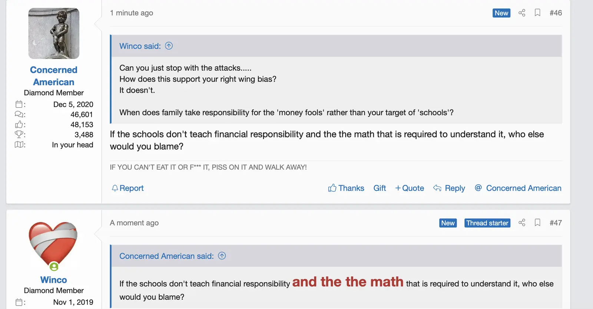Image resolution: width=593 pixels, height=309 pixels.
Task: Click share icon on post #46
Action: pyautogui.click(x=522, y=13)
